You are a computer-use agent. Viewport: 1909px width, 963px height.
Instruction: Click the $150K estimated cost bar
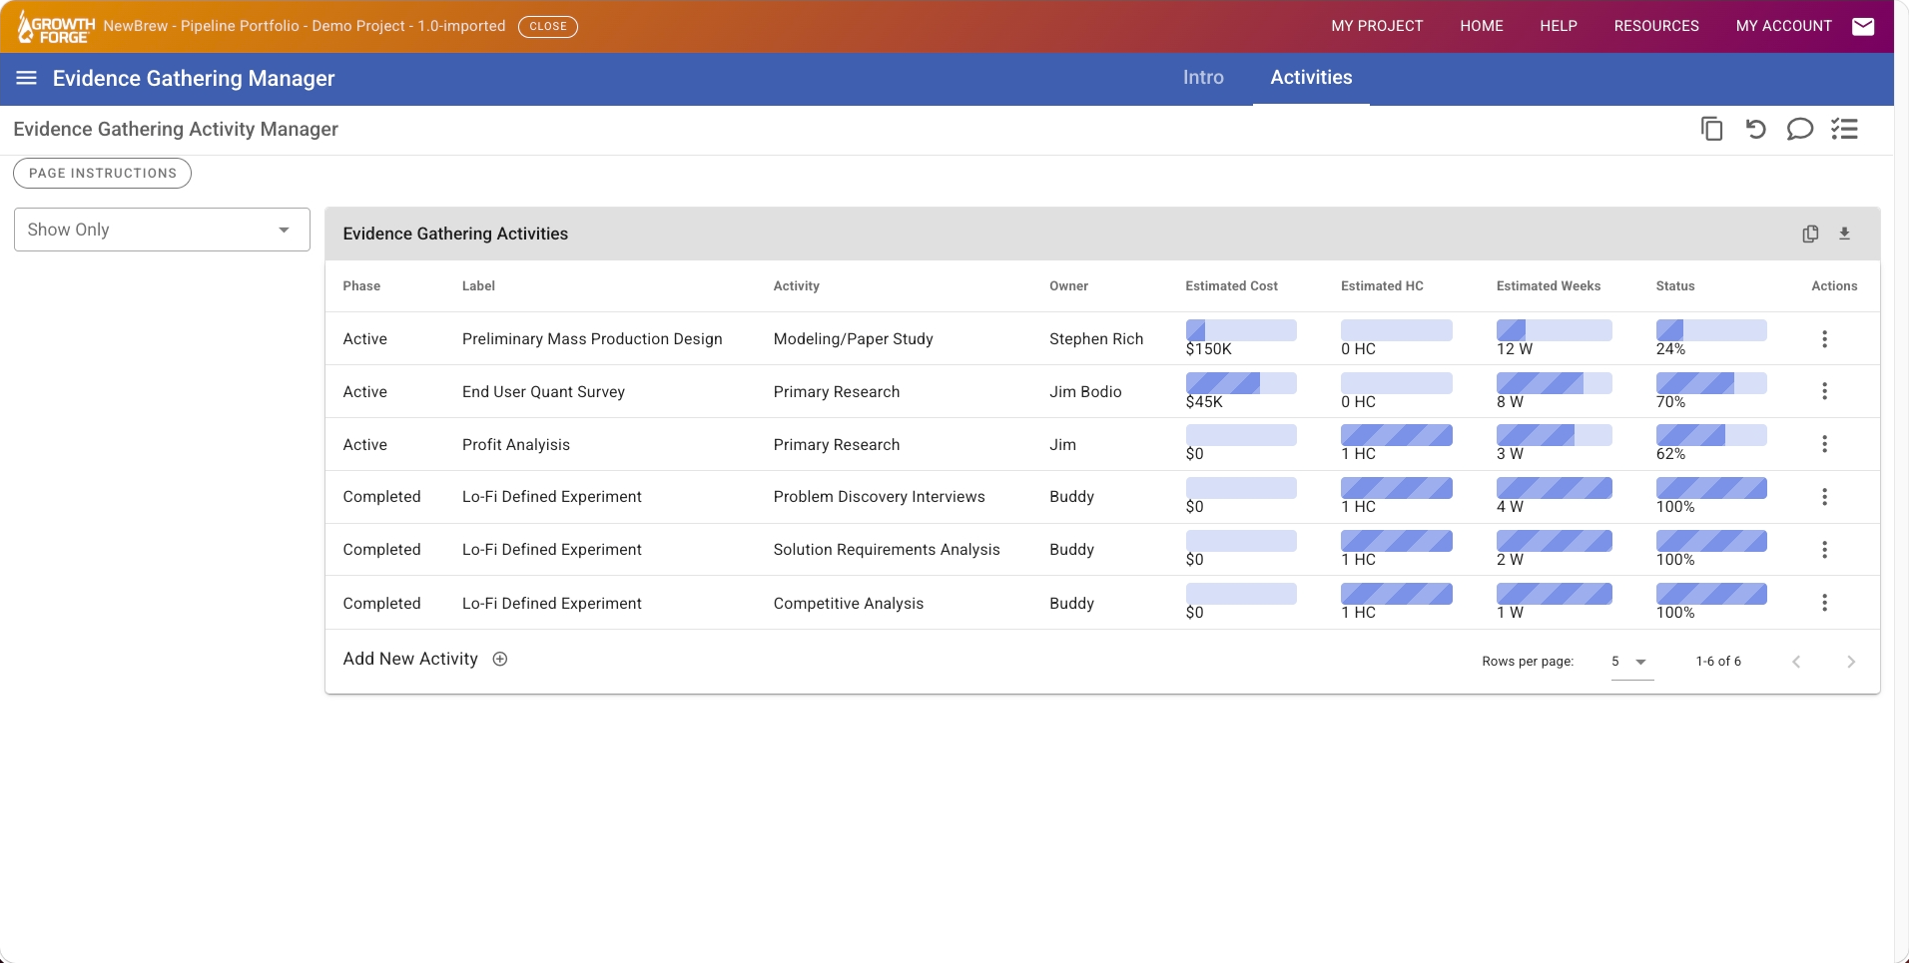(1241, 330)
